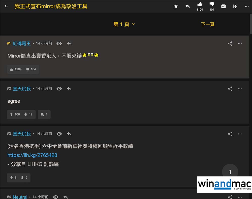Toggle eye filter on post #3
This screenshot has width=252, height=199.
(x=59, y=134)
